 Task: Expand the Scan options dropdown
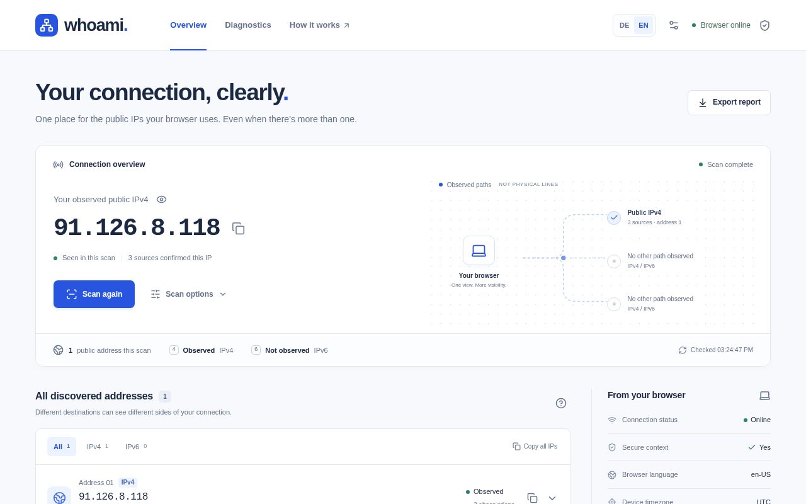[x=188, y=294]
